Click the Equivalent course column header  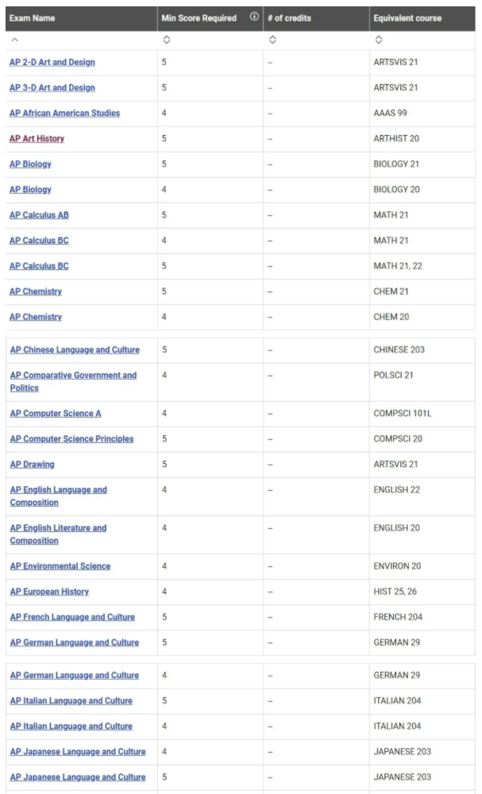[407, 17]
